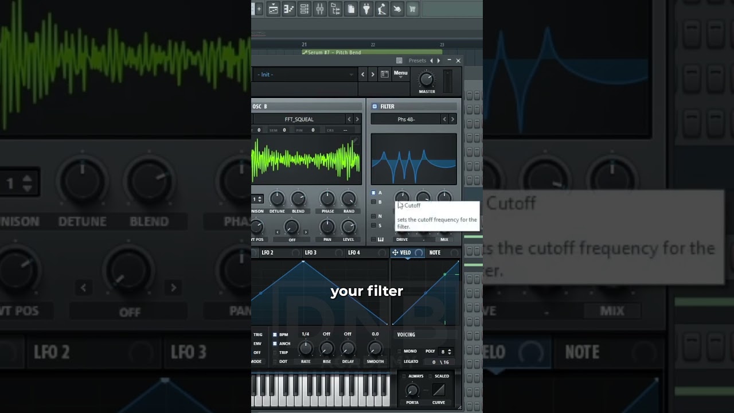734x413 pixels.
Task: Click the LFO SMOOTH knob
Action: tap(375, 348)
